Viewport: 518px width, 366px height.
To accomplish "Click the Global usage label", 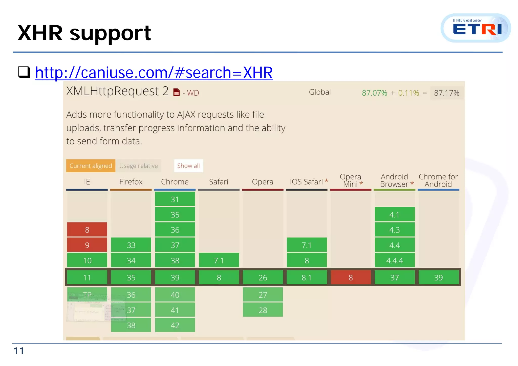I will pyautogui.click(x=320, y=92).
